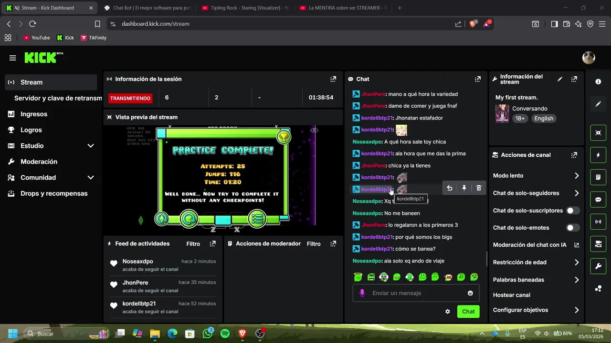Open Brave wallet icon in toolbar
This screenshot has height=343, width=611.
click(x=567, y=24)
